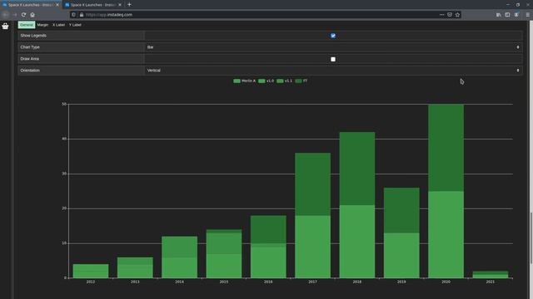Enable the Draw Area checkbox
Screen dimensions: 533x299
point(333,59)
